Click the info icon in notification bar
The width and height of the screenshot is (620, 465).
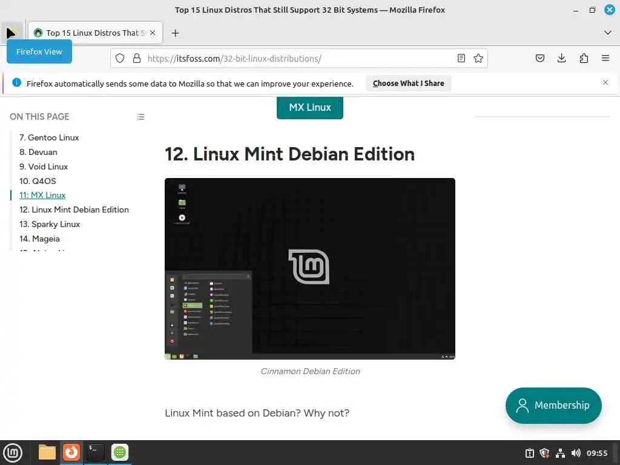16,82
